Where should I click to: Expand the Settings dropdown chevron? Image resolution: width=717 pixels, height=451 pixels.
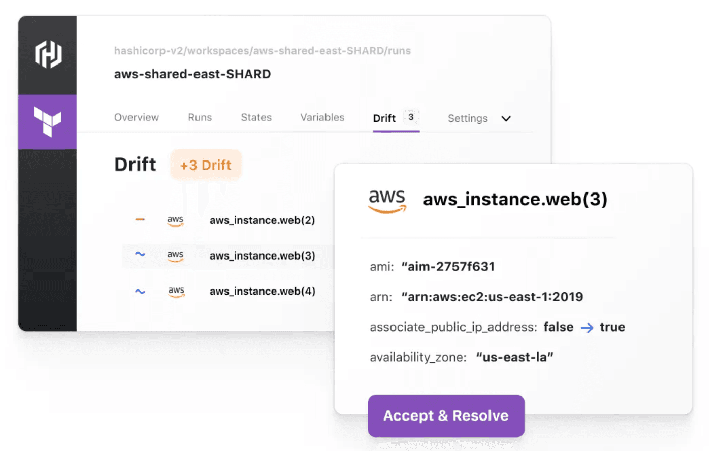[x=506, y=119]
